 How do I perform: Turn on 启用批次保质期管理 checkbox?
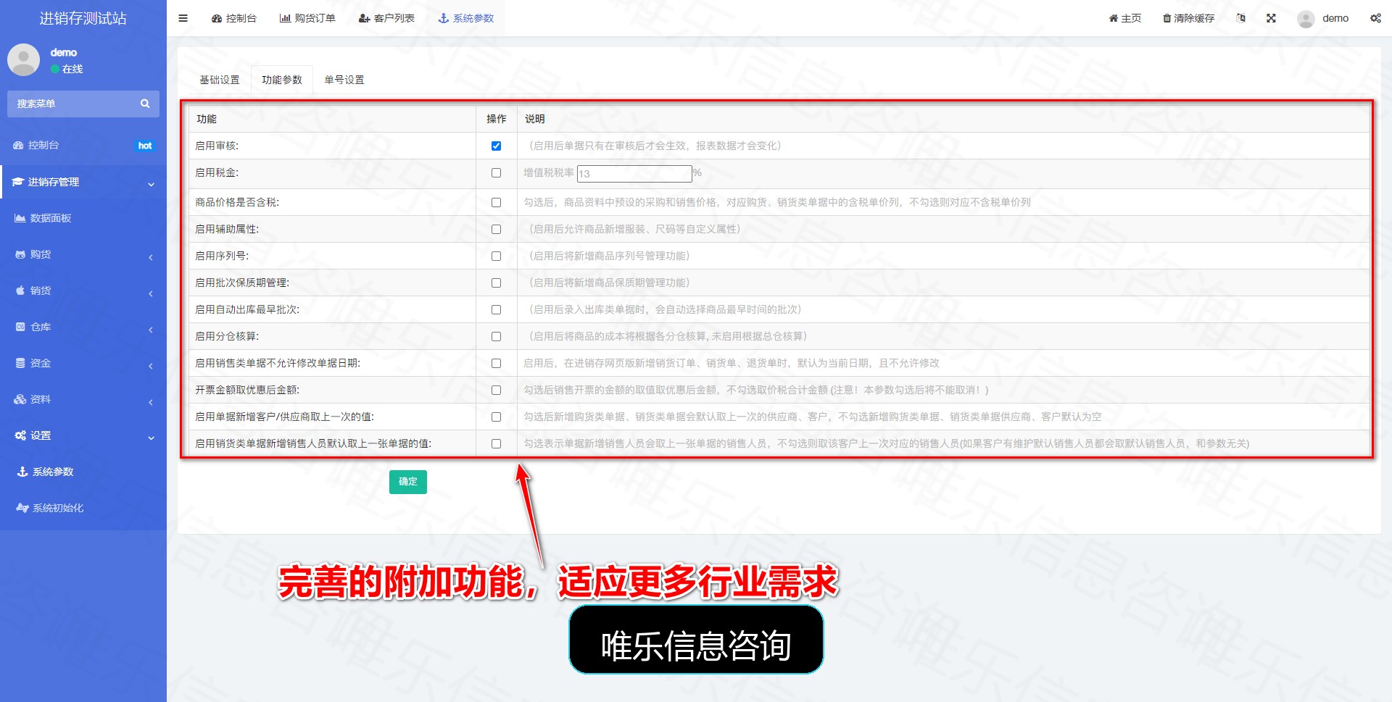coord(496,283)
